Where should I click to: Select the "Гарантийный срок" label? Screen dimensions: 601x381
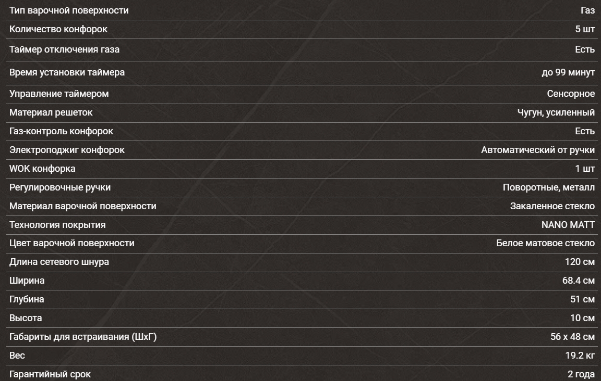coord(50,374)
